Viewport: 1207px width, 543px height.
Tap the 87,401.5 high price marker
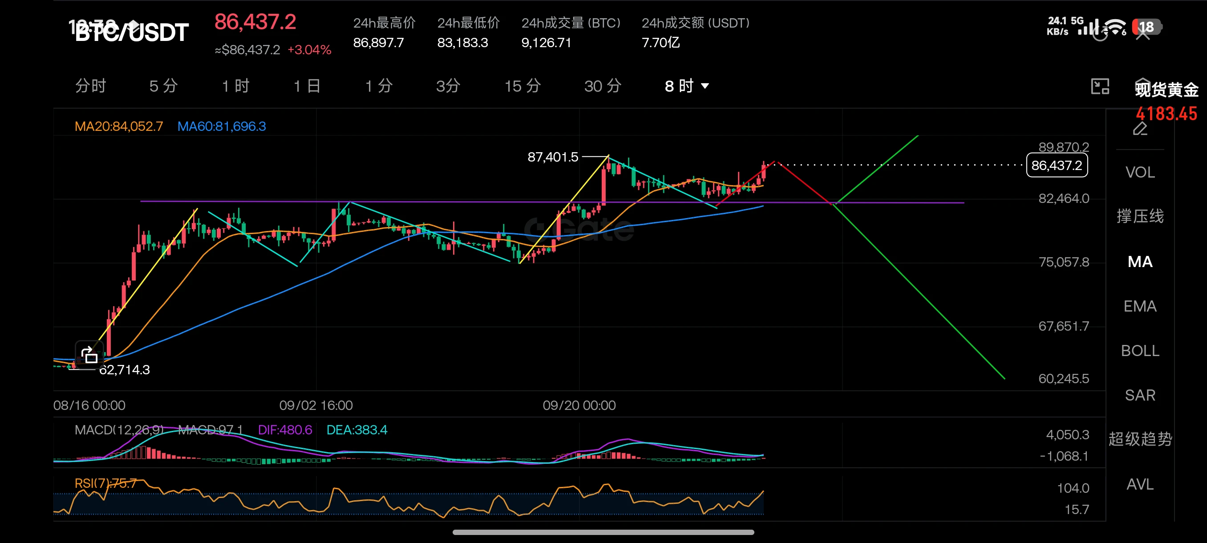click(553, 157)
